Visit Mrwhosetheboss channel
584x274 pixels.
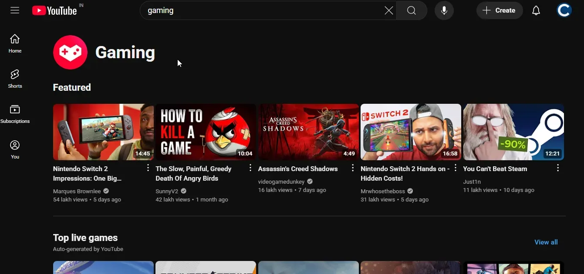383,191
